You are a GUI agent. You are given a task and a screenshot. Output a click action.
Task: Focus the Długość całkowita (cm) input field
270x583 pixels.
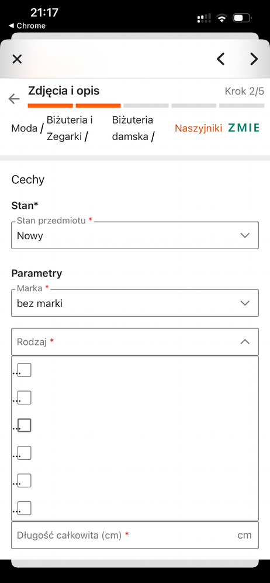tap(135, 535)
